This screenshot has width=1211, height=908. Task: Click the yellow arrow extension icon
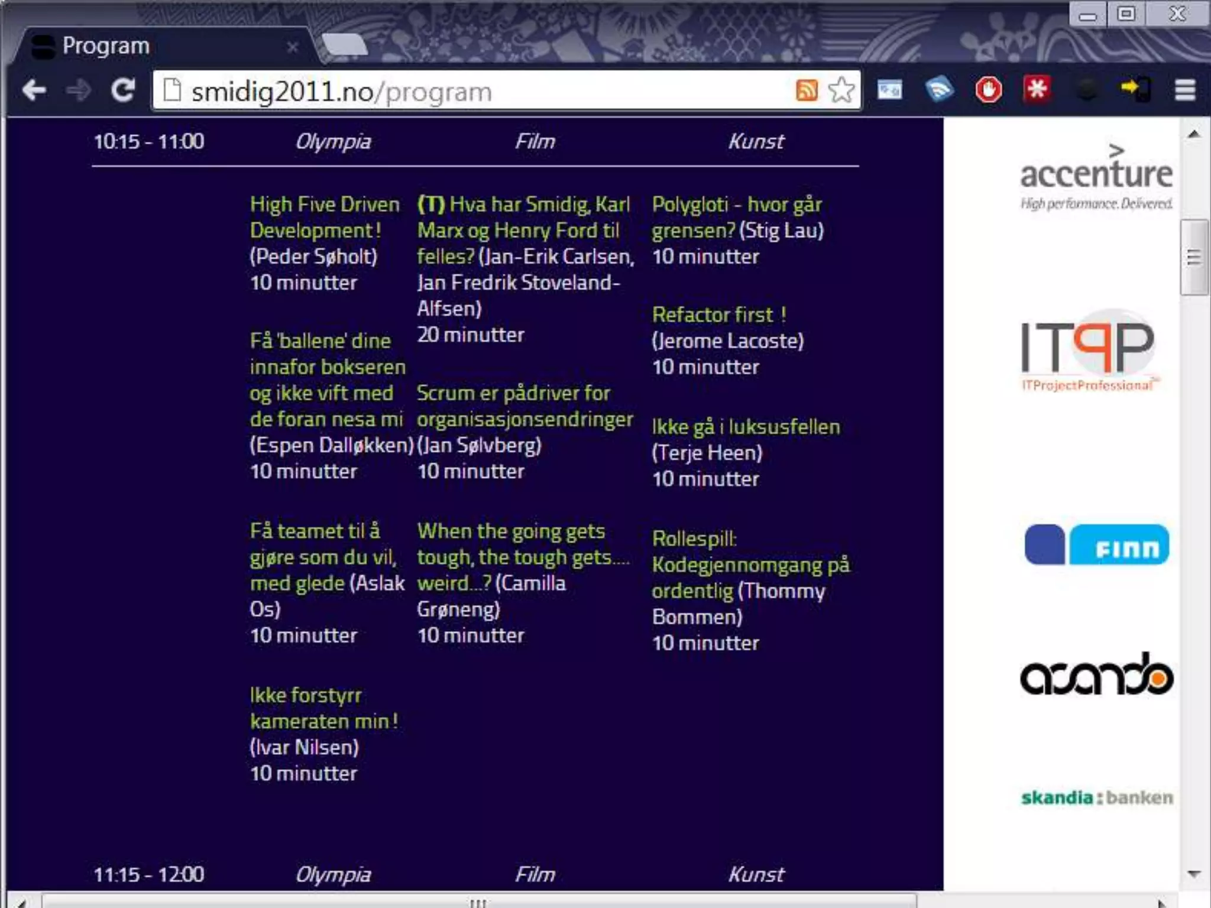[x=1135, y=89]
